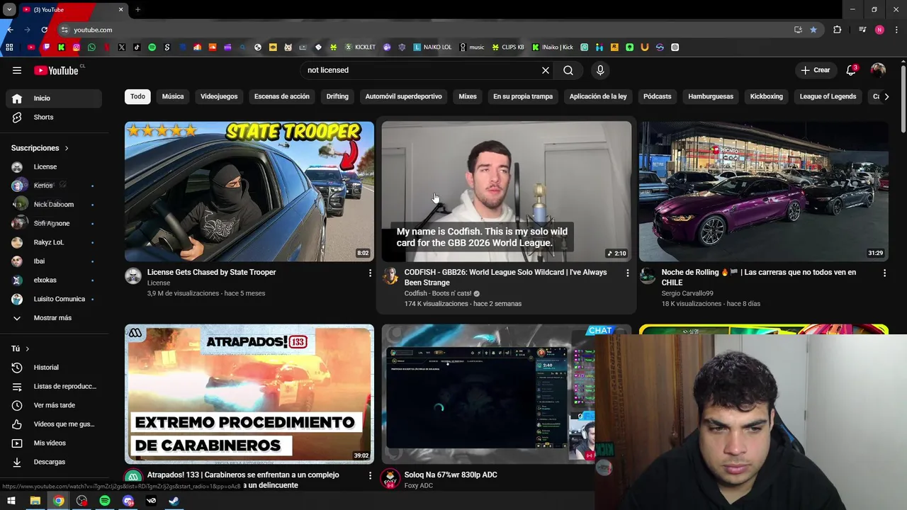Open the NAIKO LOL bookmark
The image size is (907, 510).
[x=433, y=47]
